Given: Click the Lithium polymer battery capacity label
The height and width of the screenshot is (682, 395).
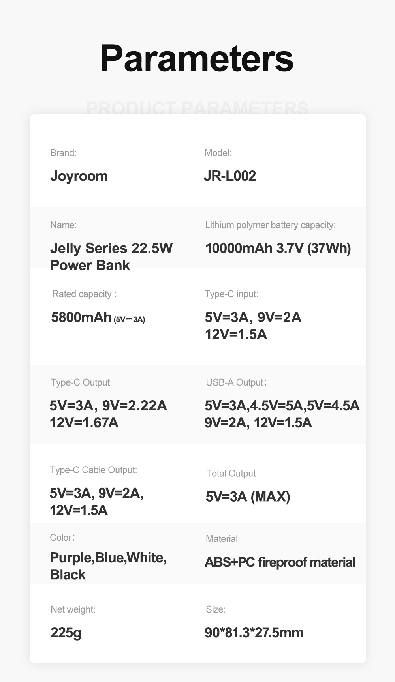Looking at the screenshot, I should tap(270, 225).
